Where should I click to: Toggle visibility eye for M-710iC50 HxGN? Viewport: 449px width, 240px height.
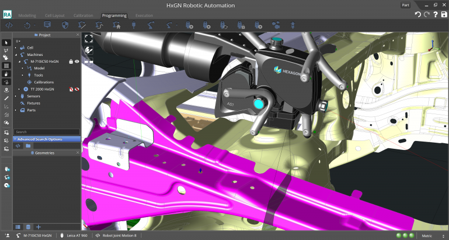pos(77,62)
